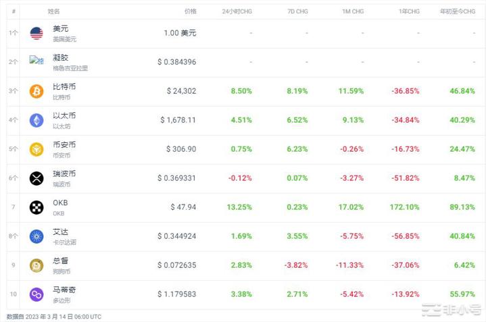This screenshot has width=486, height=322.
Task: Open the 币安币 coin name link
Action: (x=64, y=144)
